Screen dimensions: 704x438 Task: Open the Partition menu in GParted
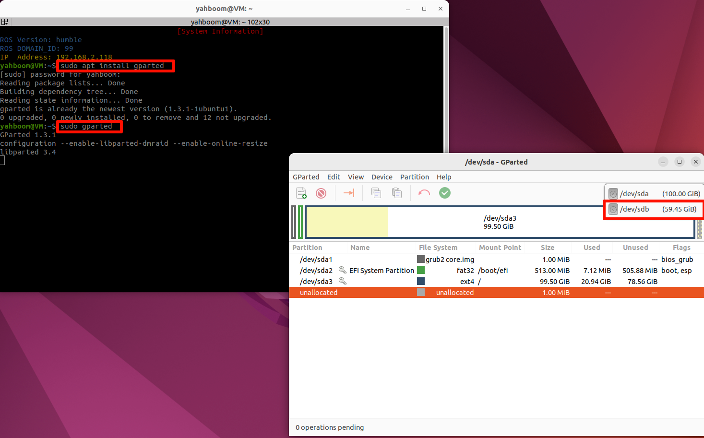(x=415, y=177)
